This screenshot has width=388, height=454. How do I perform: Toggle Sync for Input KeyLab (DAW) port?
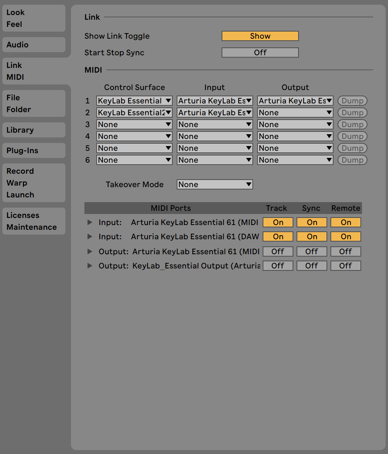[312, 236]
